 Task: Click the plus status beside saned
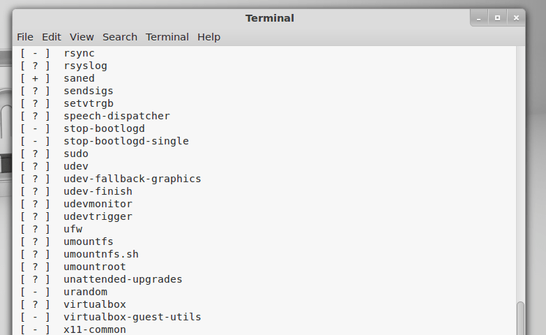(35, 78)
